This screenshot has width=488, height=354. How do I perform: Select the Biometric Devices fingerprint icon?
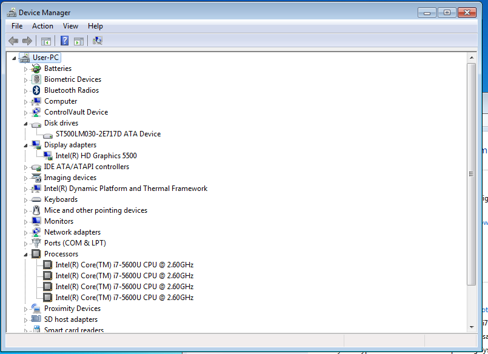(x=36, y=79)
